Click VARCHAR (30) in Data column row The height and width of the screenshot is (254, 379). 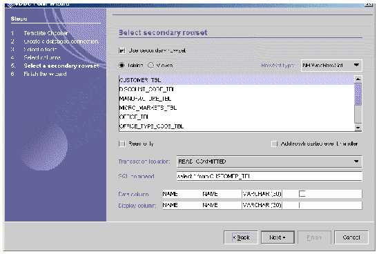click(262, 194)
